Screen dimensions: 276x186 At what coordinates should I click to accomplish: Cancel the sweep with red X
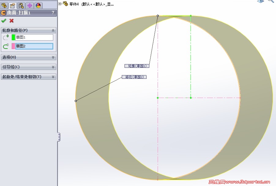tap(11, 21)
